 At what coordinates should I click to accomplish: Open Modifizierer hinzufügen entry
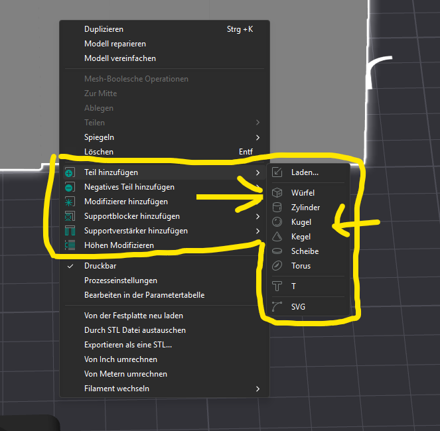[x=165, y=202]
